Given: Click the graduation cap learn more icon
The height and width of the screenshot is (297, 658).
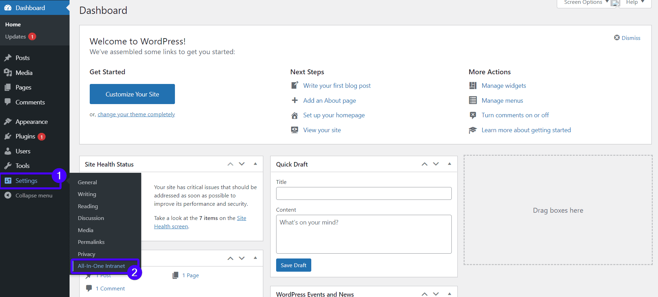Looking at the screenshot, I should 473,130.
